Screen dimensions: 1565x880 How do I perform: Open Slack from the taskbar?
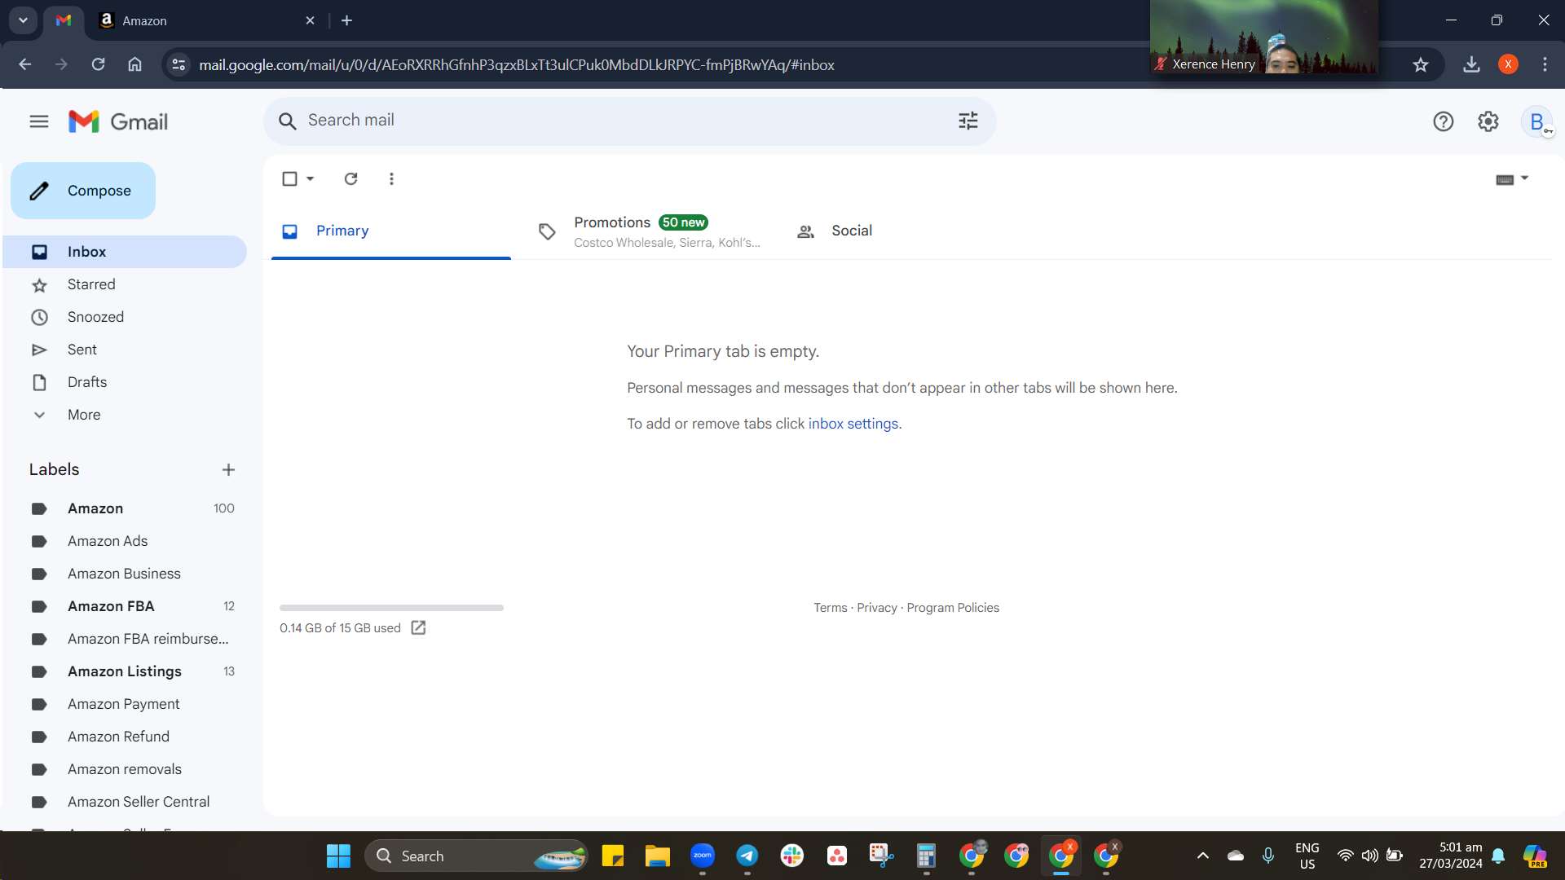click(x=792, y=856)
